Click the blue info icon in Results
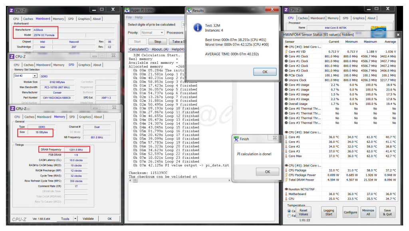This screenshot has width=409, height=231. point(197,27)
